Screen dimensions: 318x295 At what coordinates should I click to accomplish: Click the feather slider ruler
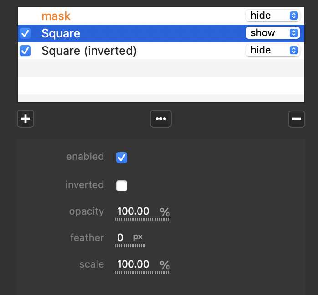point(130,246)
